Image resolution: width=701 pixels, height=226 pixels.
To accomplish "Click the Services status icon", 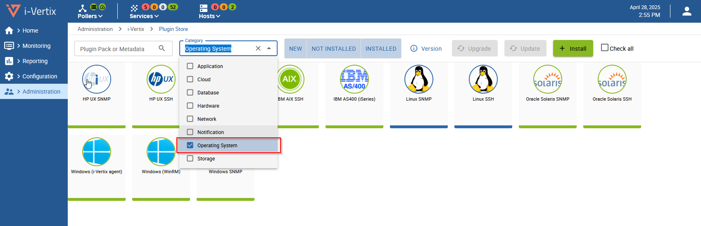I will pyautogui.click(x=134, y=8).
